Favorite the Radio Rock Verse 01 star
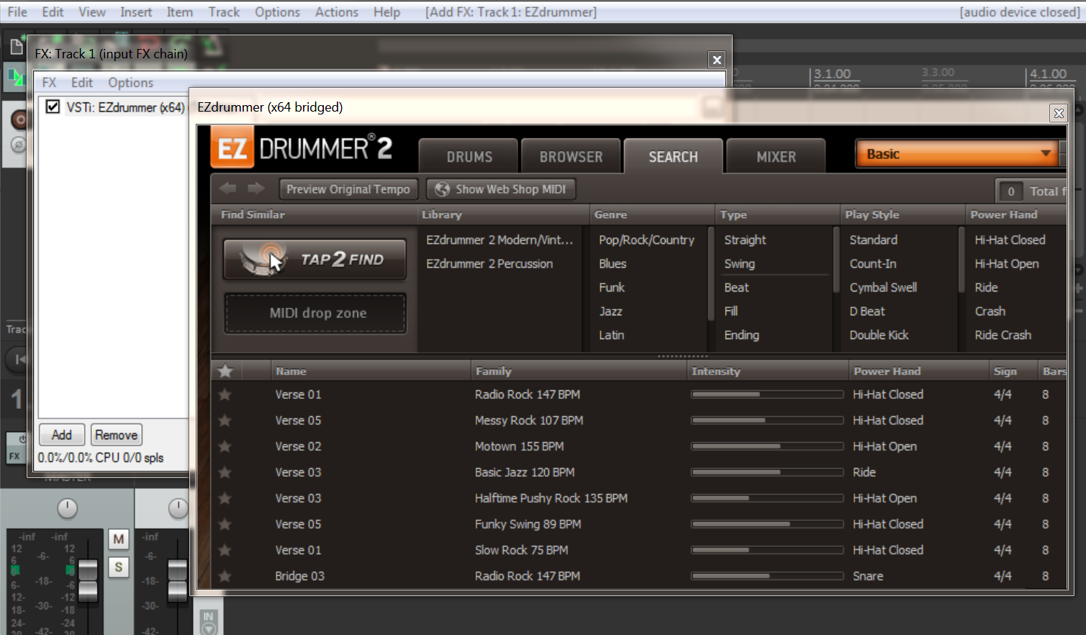Screen dimensions: 1086x635 [x=225, y=395]
